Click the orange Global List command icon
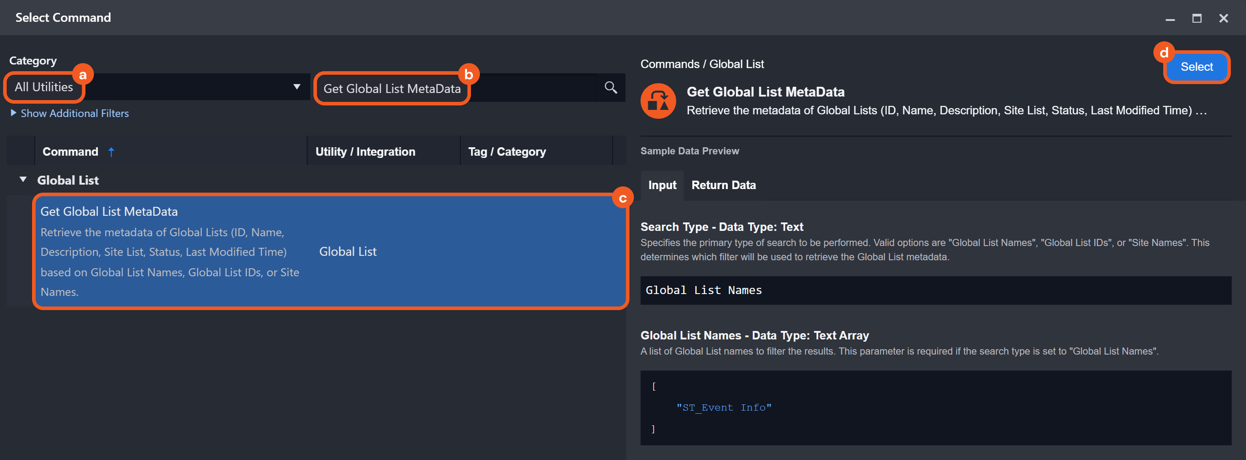 658,101
